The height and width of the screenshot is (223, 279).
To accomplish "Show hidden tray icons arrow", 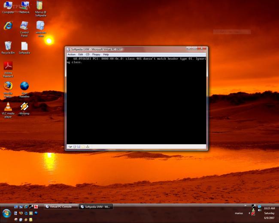I will (x=249, y=213).
